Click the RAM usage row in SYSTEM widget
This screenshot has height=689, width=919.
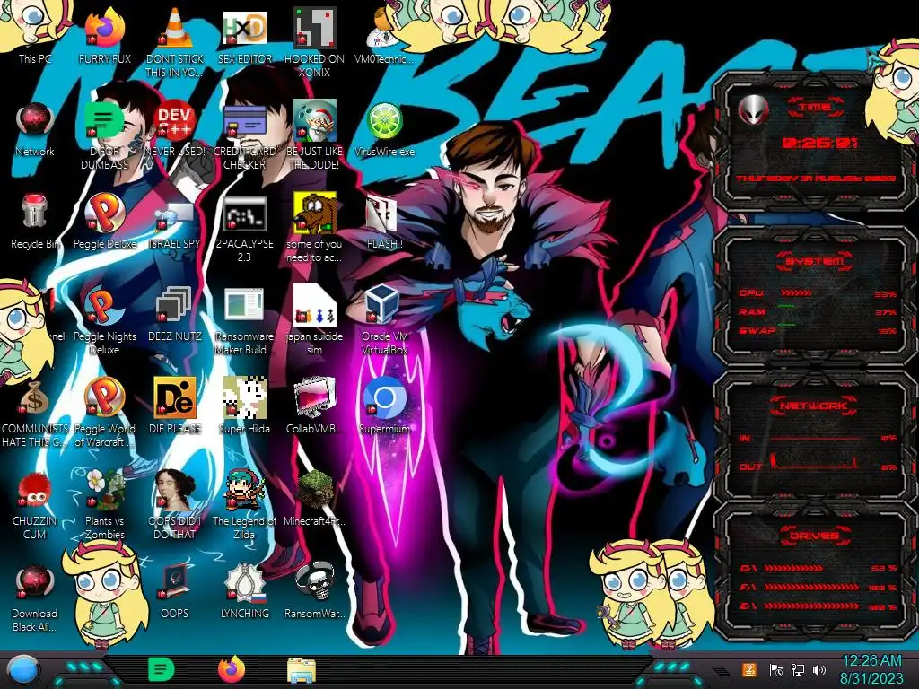tap(817, 311)
